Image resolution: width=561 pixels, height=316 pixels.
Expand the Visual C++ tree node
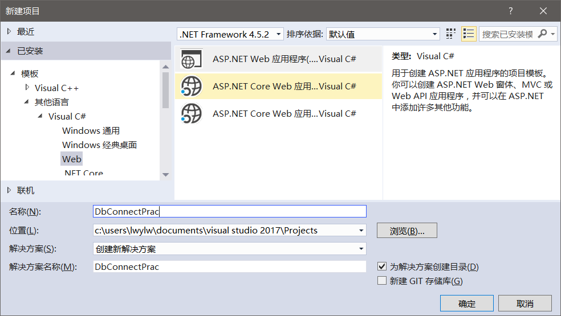[x=27, y=88]
